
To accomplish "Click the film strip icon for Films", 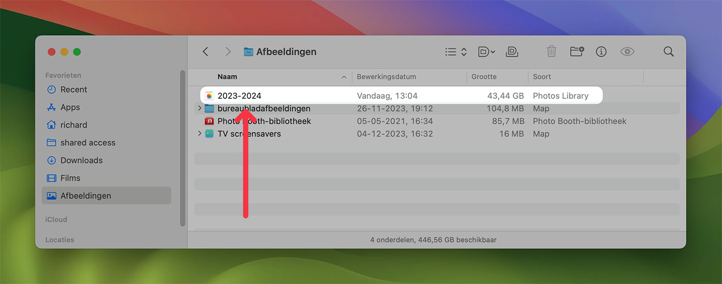I will (x=51, y=178).
